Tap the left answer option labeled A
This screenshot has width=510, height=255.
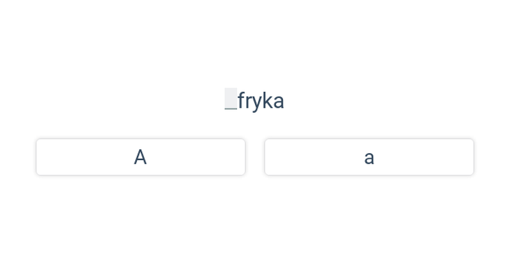tap(140, 157)
